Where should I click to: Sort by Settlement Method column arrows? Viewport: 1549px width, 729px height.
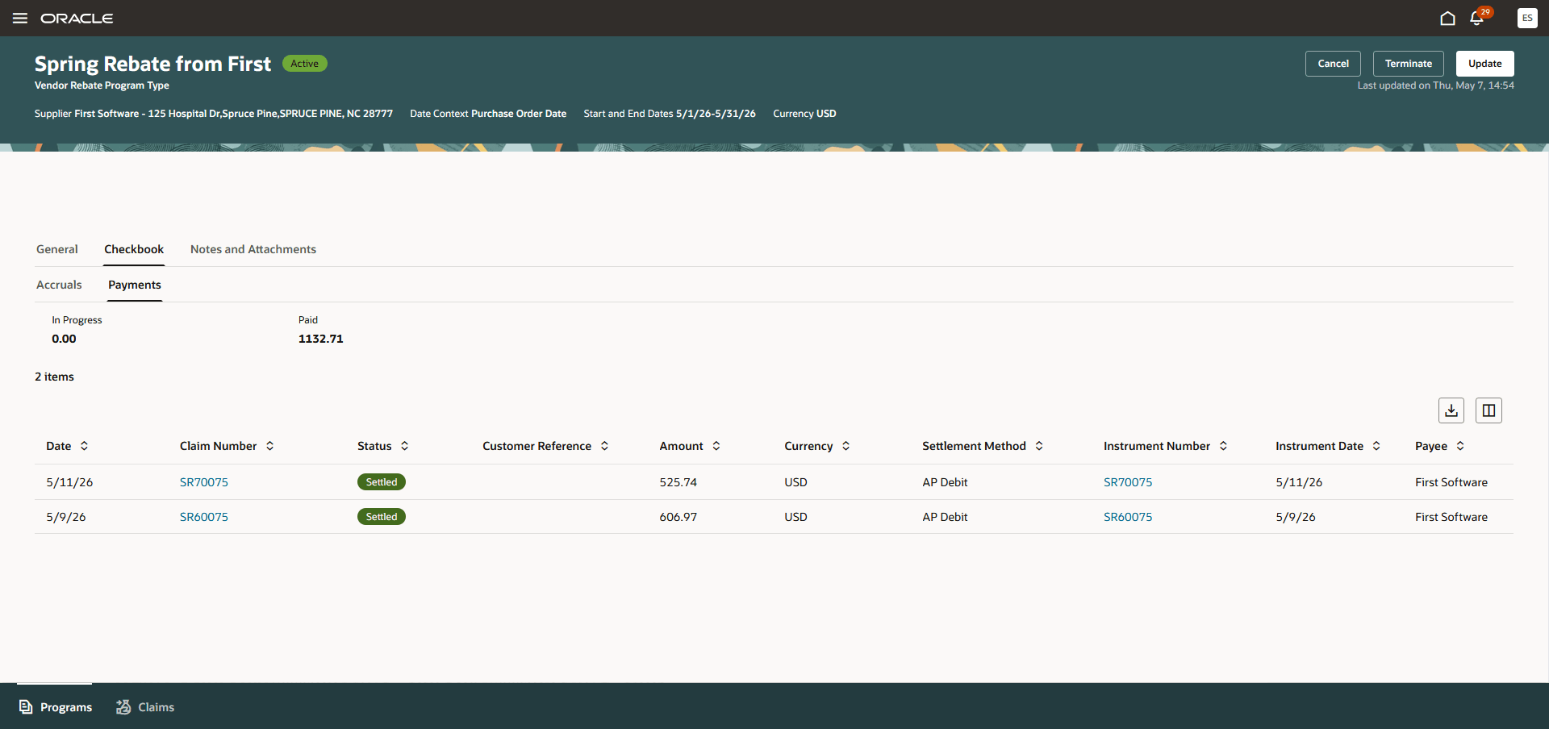coord(1039,446)
